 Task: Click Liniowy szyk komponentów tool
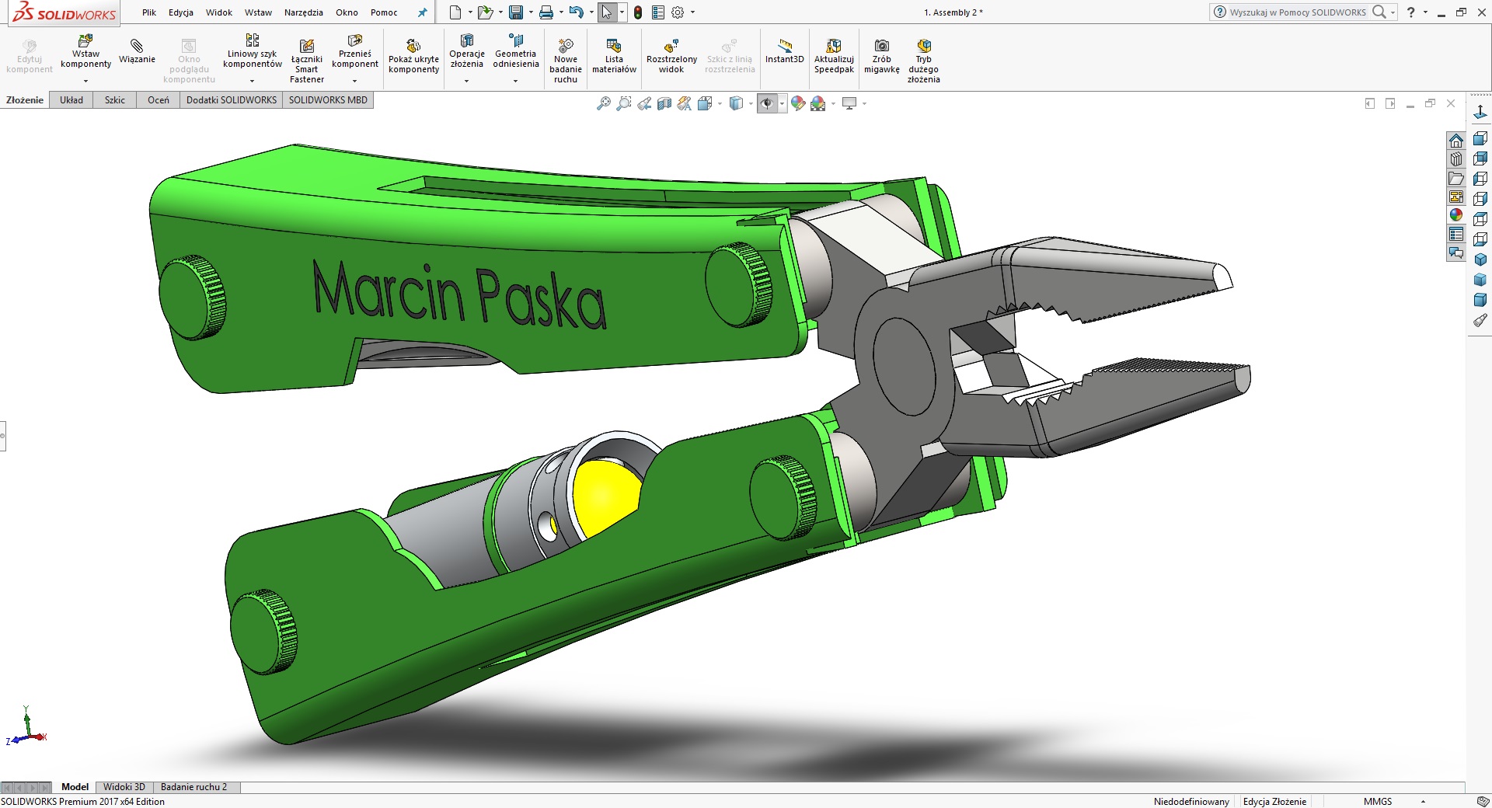(x=253, y=53)
